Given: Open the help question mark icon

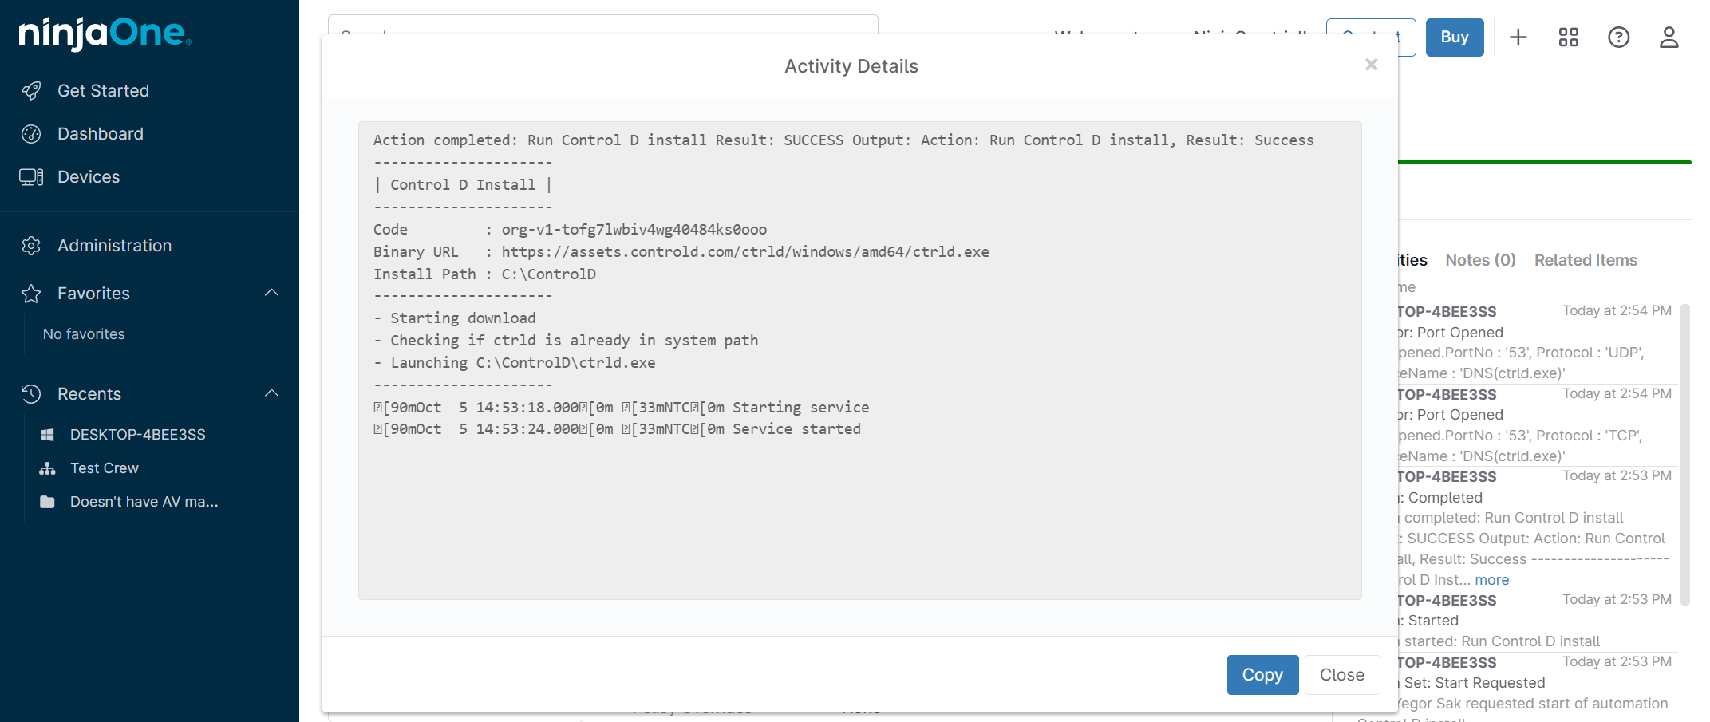Looking at the screenshot, I should pyautogui.click(x=1619, y=37).
